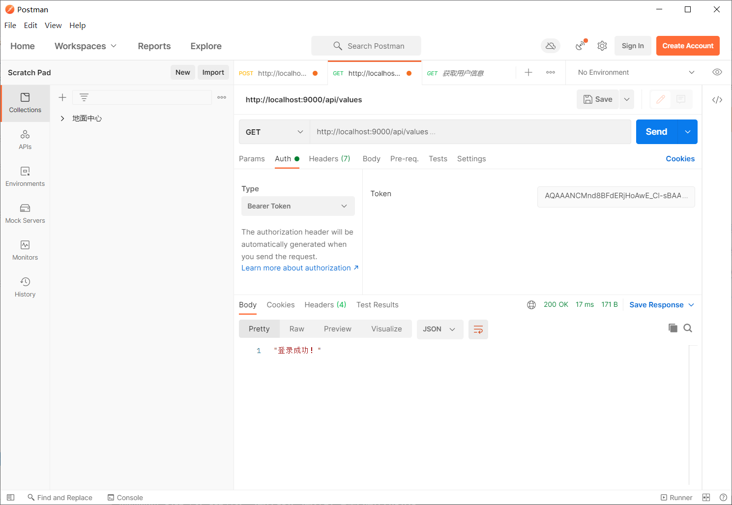
Task: Open the settings gear icon
Action: click(x=602, y=46)
